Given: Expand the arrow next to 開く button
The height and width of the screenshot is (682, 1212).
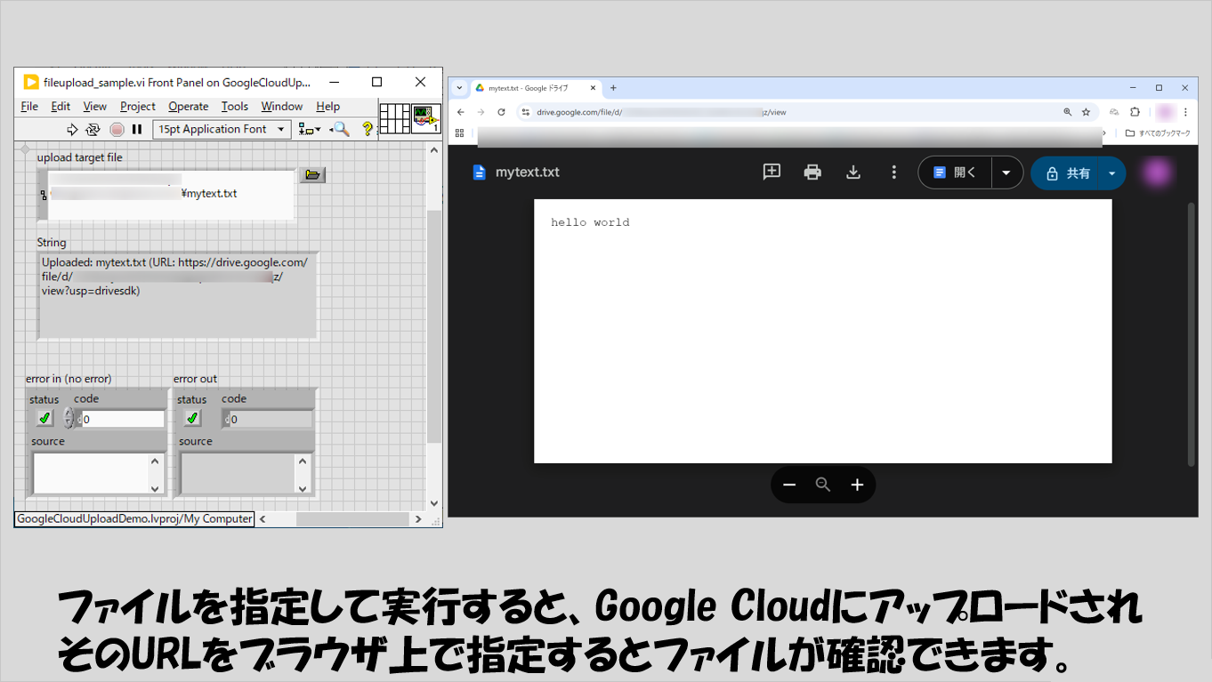Looking at the screenshot, I should 1006,173.
